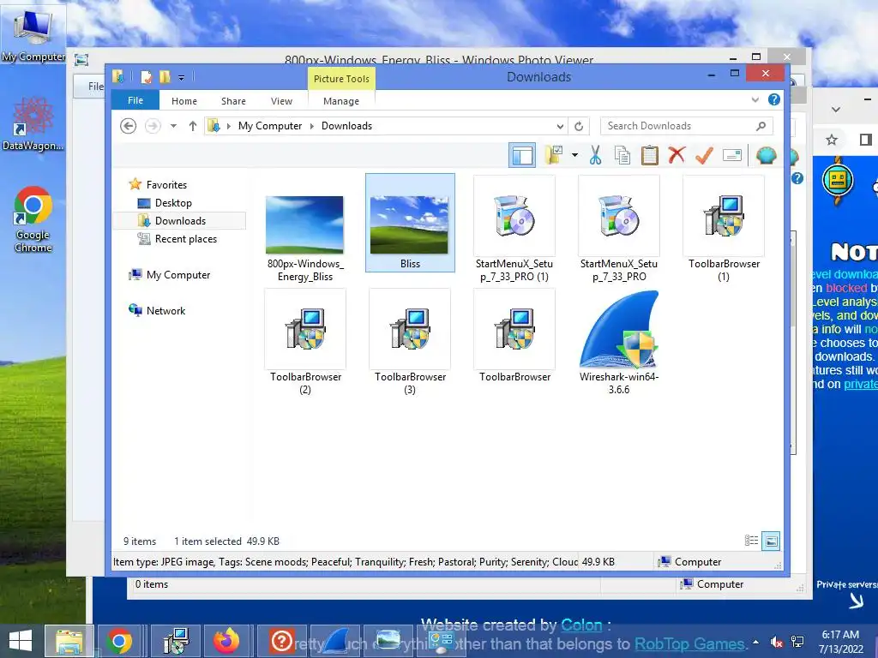The height and width of the screenshot is (658, 878).
Task: Select StartMenuX_Setup_7_33_PRO installer without number
Action: (619, 228)
